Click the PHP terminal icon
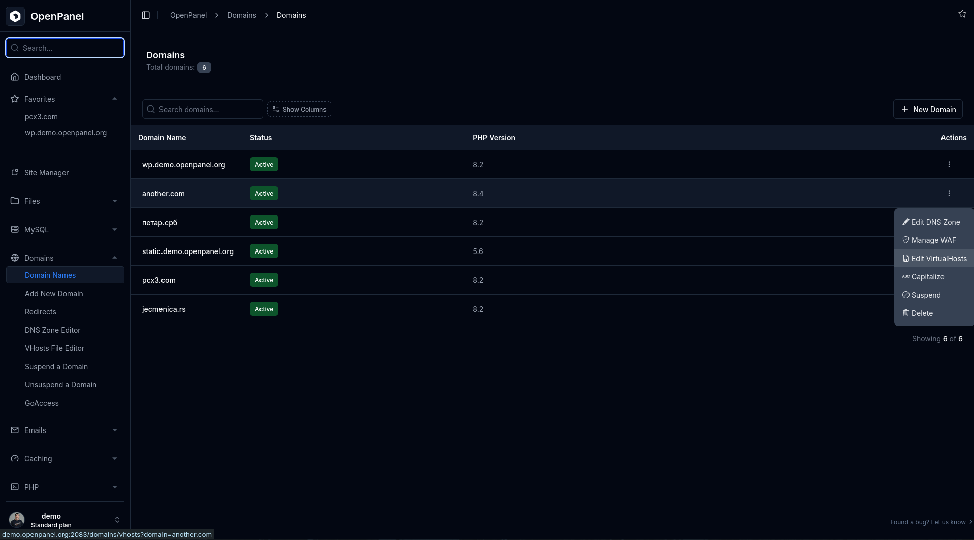This screenshot has width=974, height=540. (15, 487)
